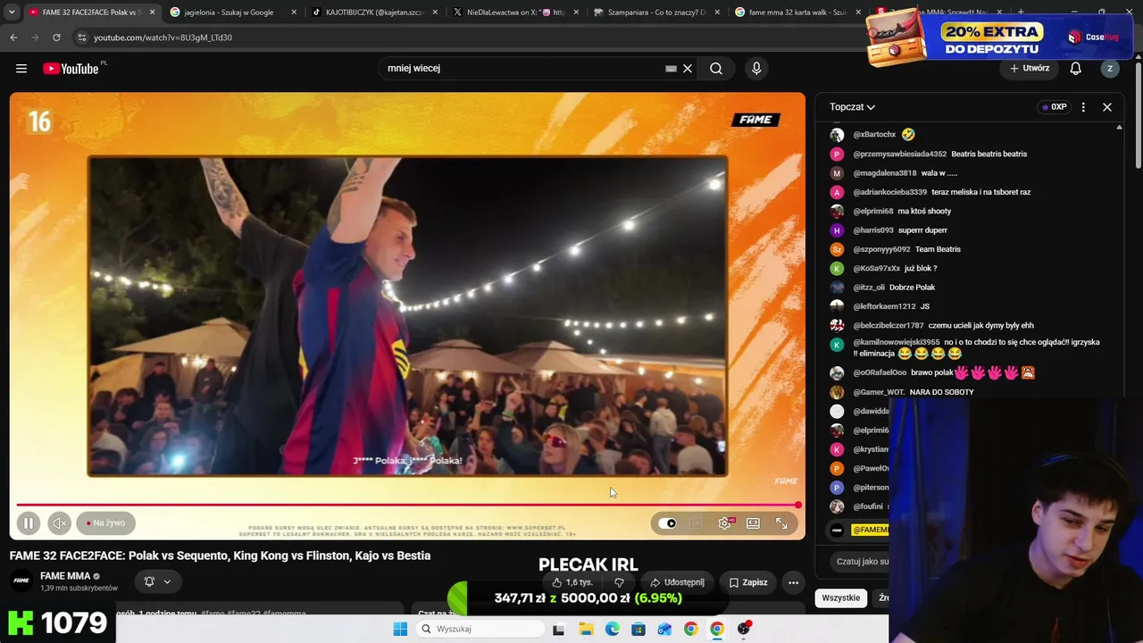Like the video (1,6 tys.)
This screenshot has width=1143, height=643.
(x=571, y=582)
